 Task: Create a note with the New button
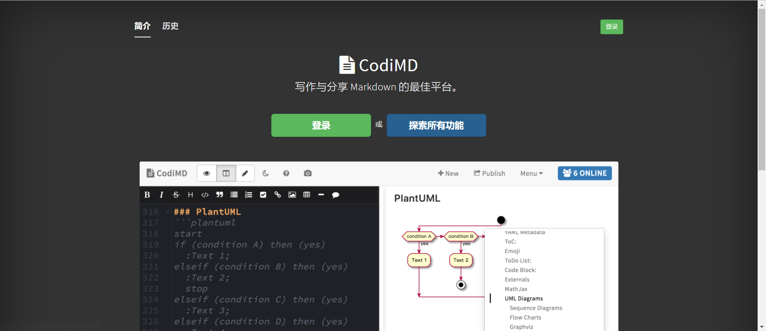pos(448,173)
